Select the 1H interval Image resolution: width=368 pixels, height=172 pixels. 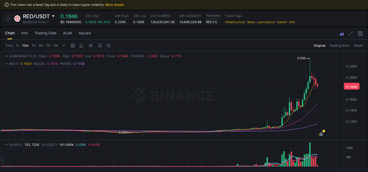tap(34, 45)
